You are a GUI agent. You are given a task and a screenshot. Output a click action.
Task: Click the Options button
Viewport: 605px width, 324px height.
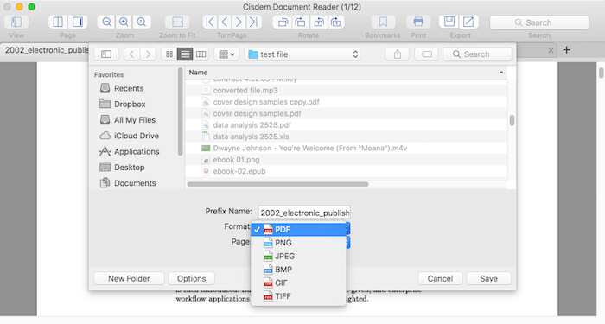click(x=191, y=278)
